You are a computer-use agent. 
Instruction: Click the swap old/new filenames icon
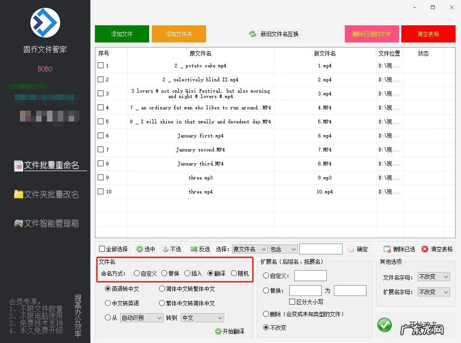point(253,34)
